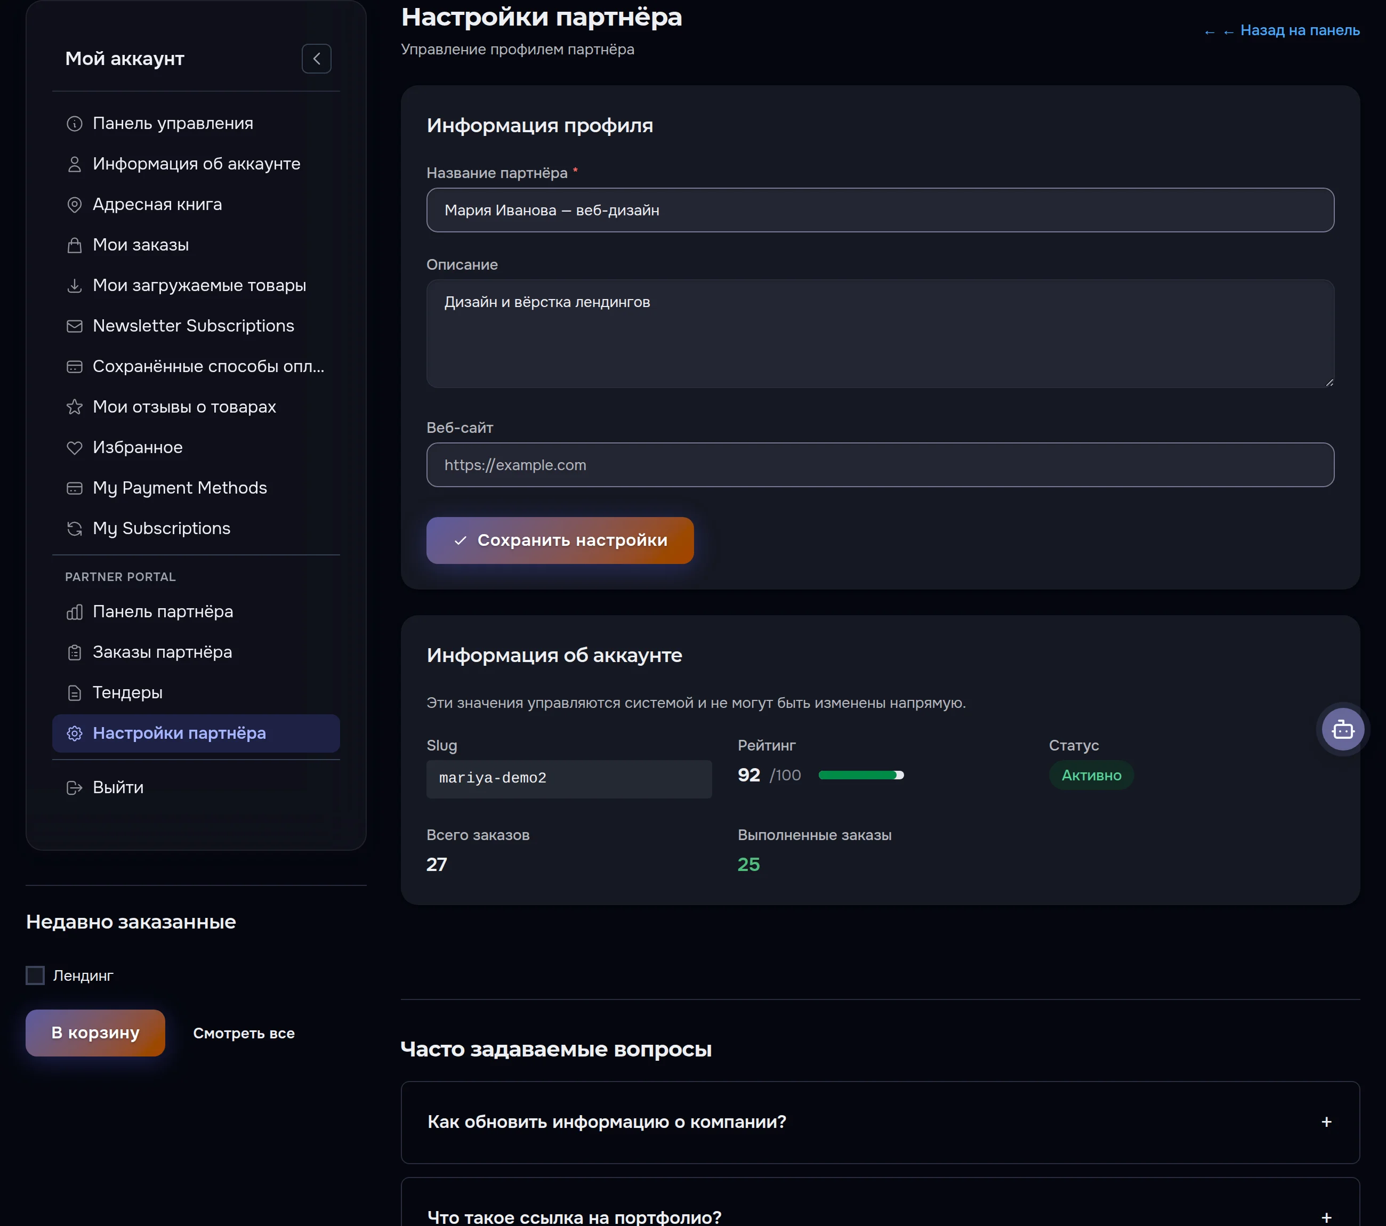
Task: Open the chatbot assistant floating icon
Action: pyautogui.click(x=1343, y=730)
